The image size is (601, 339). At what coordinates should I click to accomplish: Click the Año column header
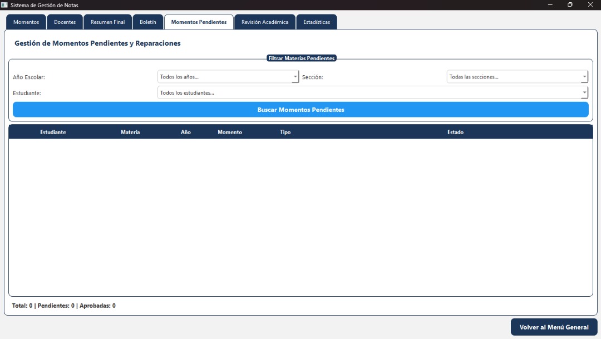tap(186, 132)
